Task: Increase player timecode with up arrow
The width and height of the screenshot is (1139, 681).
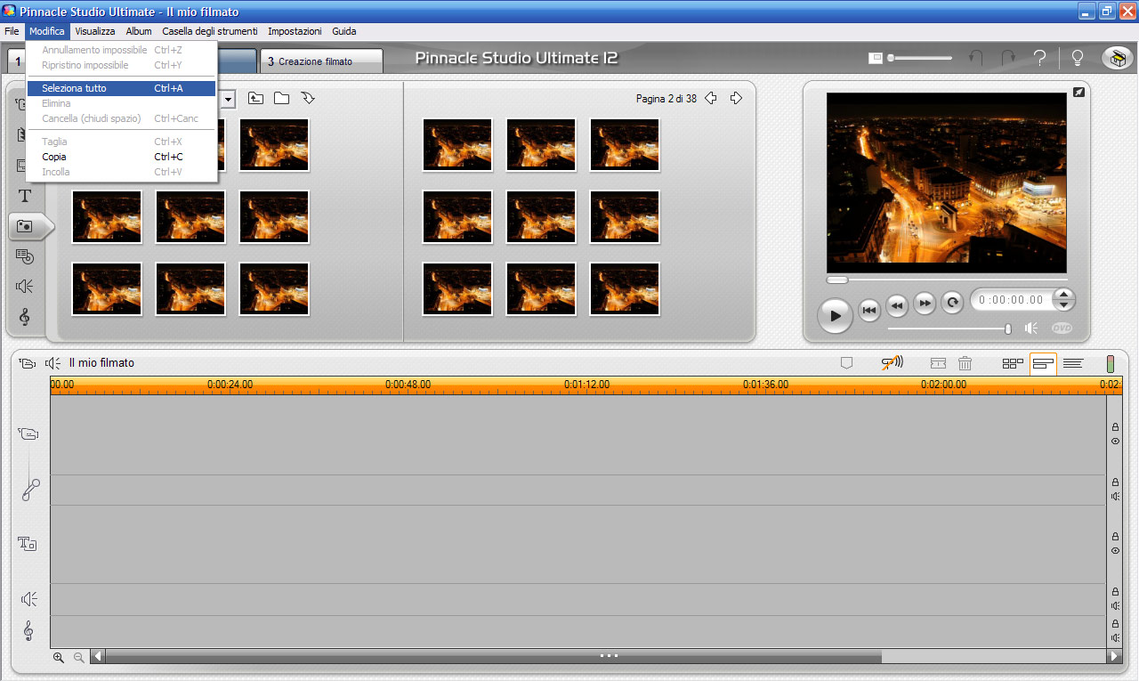Action: click(1063, 295)
